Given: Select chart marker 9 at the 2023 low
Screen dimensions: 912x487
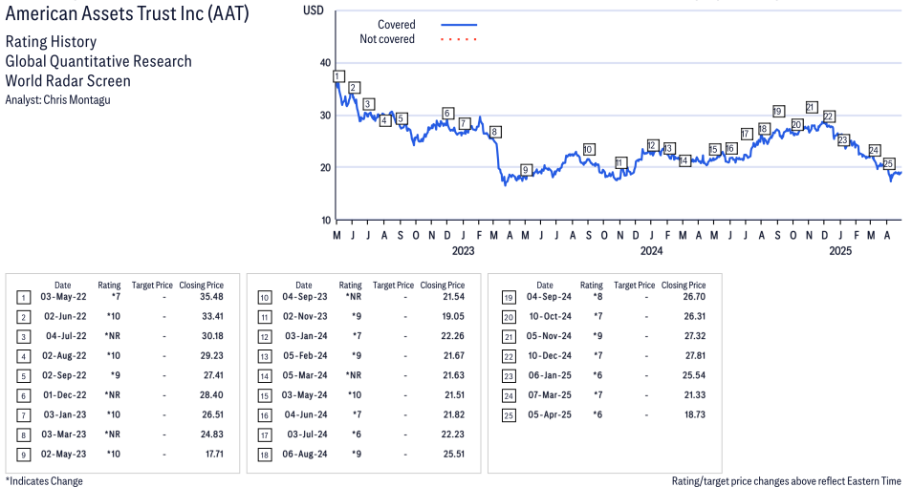Looking at the screenshot, I should [x=526, y=170].
